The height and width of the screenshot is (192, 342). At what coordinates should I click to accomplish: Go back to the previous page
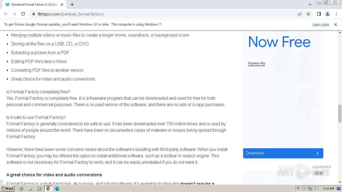pyautogui.click(x=6, y=14)
